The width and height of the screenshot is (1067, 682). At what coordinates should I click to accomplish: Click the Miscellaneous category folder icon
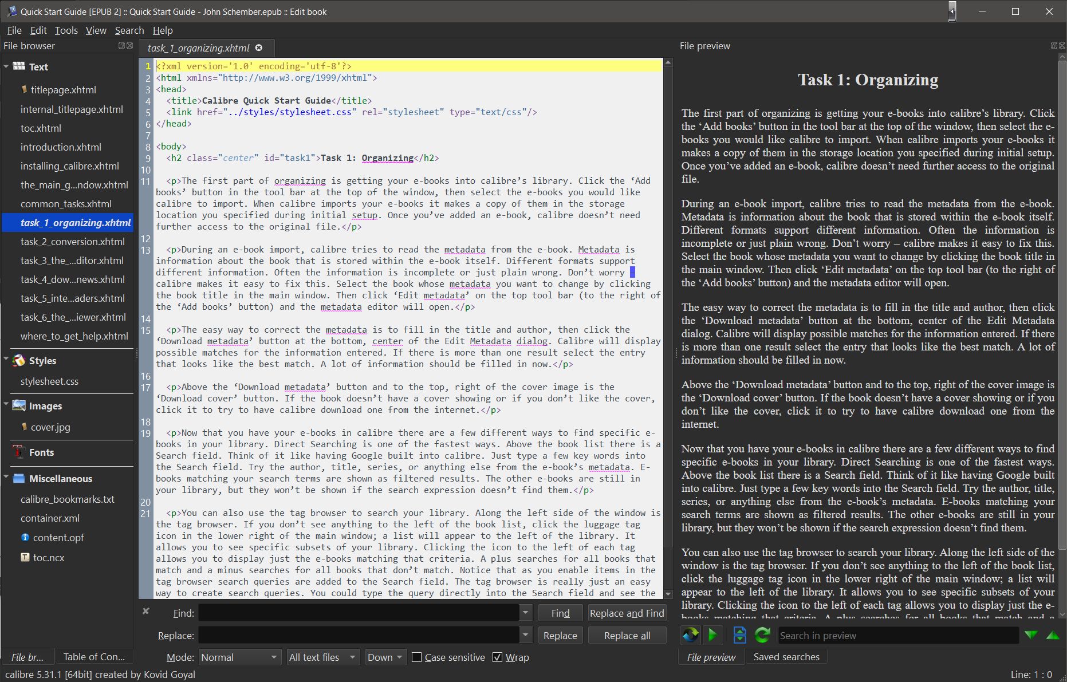click(19, 478)
